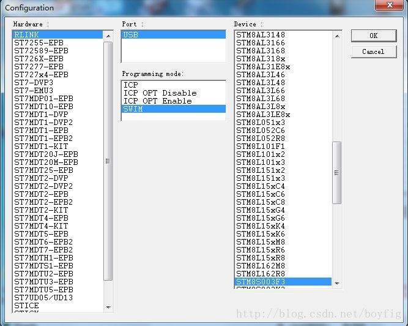Select STM8L15xC8 device
The width and height of the screenshot is (408, 326).
point(283,202)
